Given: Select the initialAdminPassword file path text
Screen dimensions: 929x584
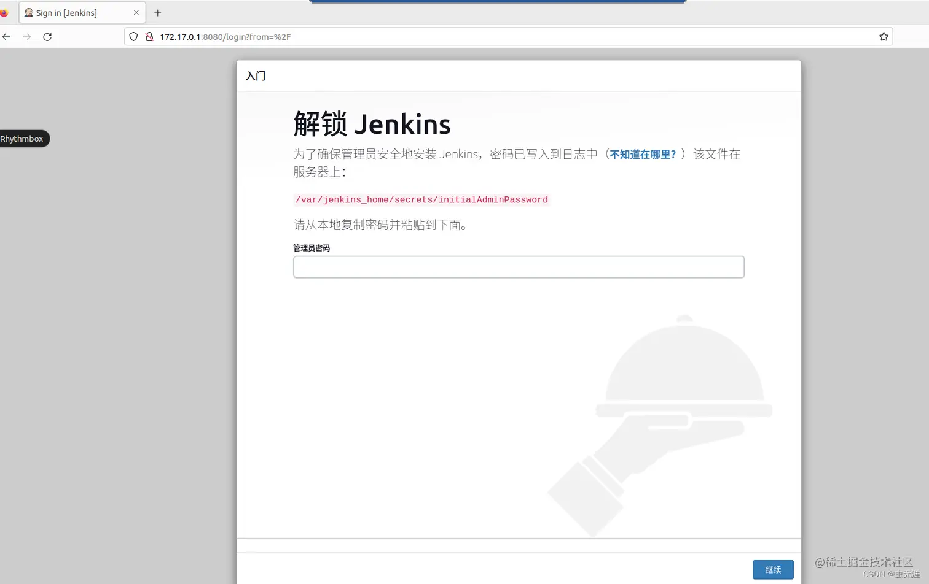Looking at the screenshot, I should click(x=421, y=199).
